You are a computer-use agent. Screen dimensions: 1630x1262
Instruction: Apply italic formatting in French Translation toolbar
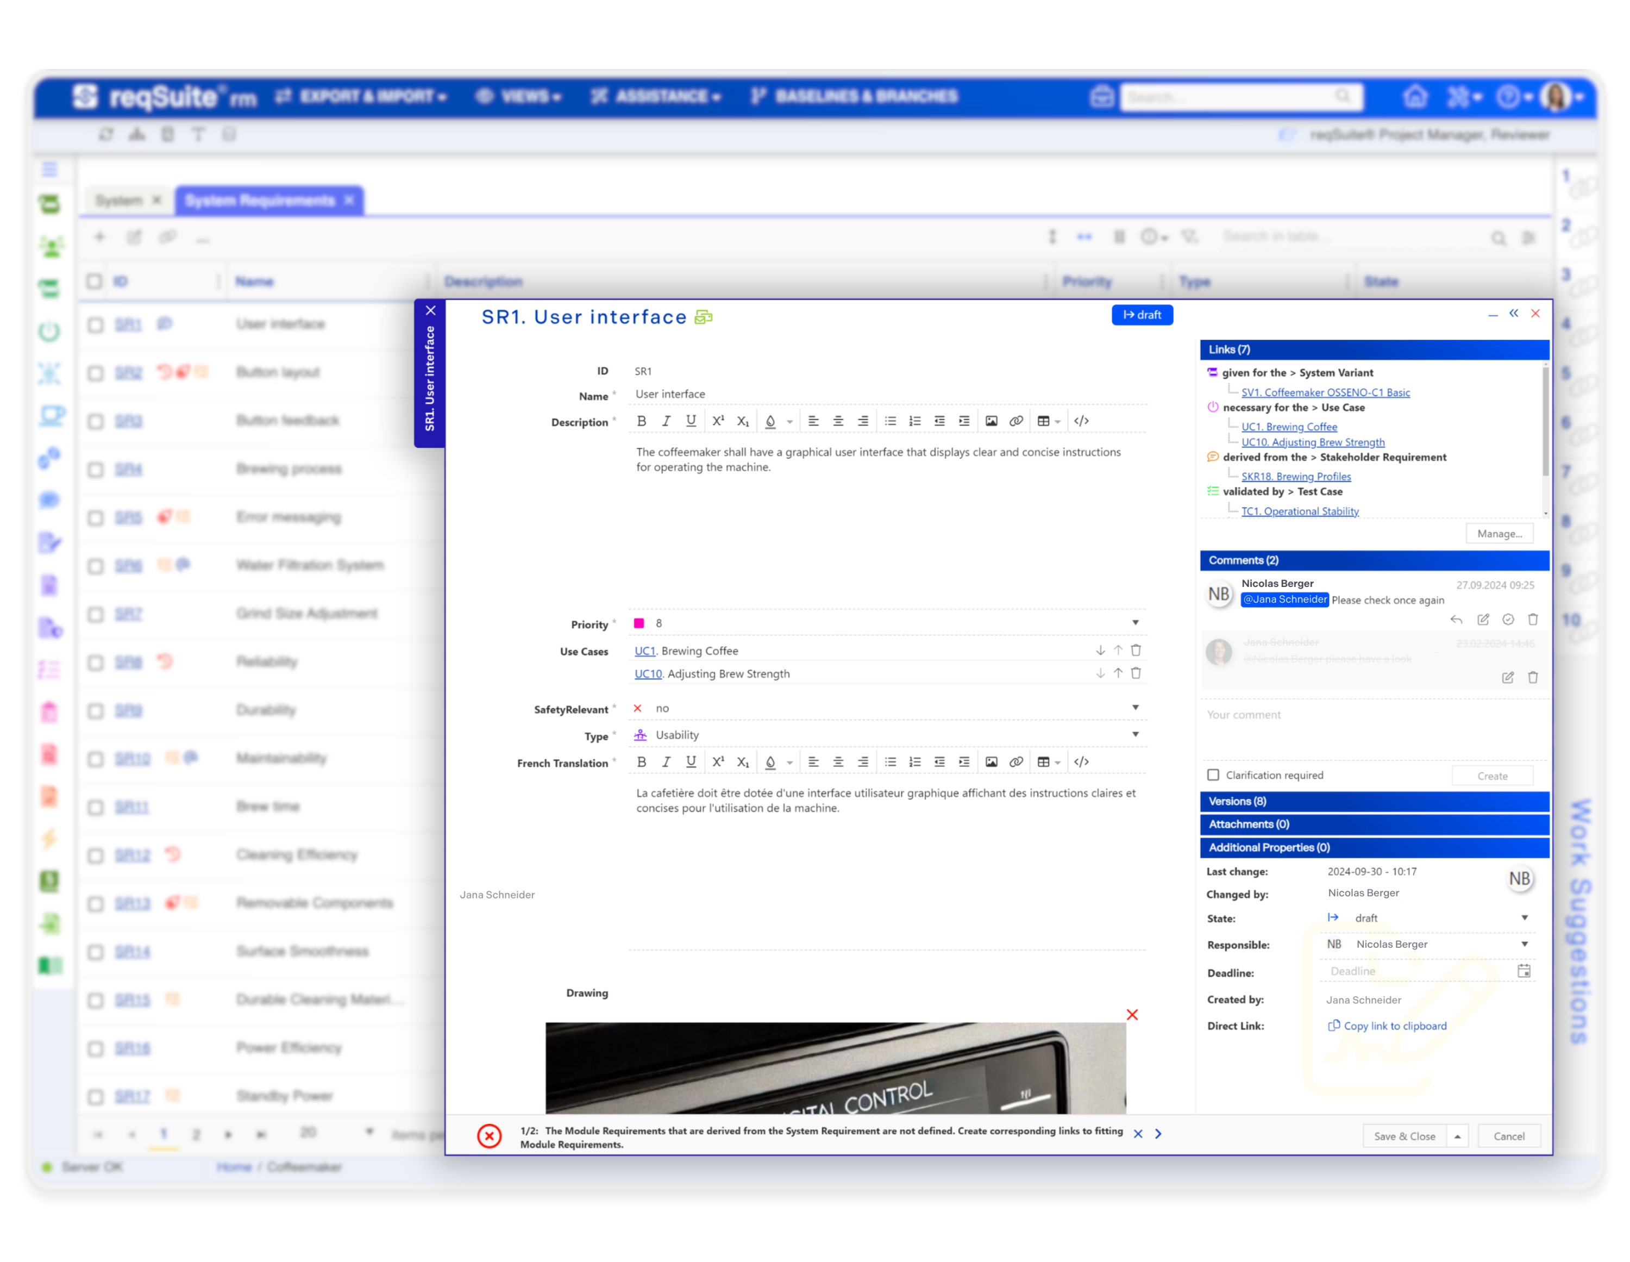667,761
